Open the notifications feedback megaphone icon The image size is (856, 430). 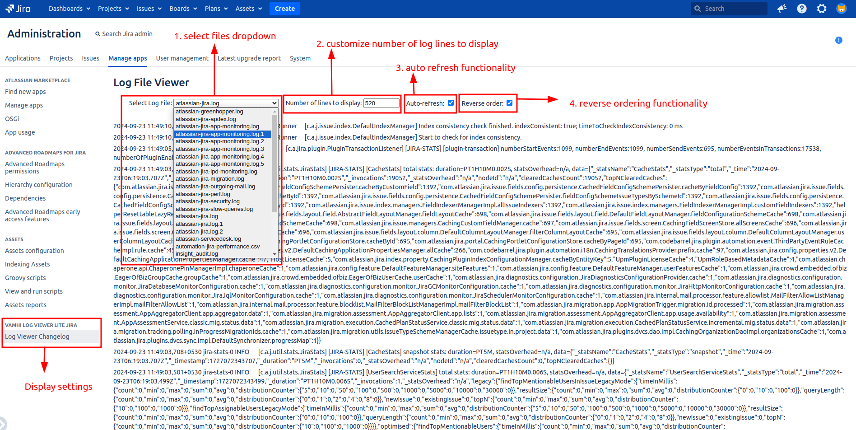point(782,9)
